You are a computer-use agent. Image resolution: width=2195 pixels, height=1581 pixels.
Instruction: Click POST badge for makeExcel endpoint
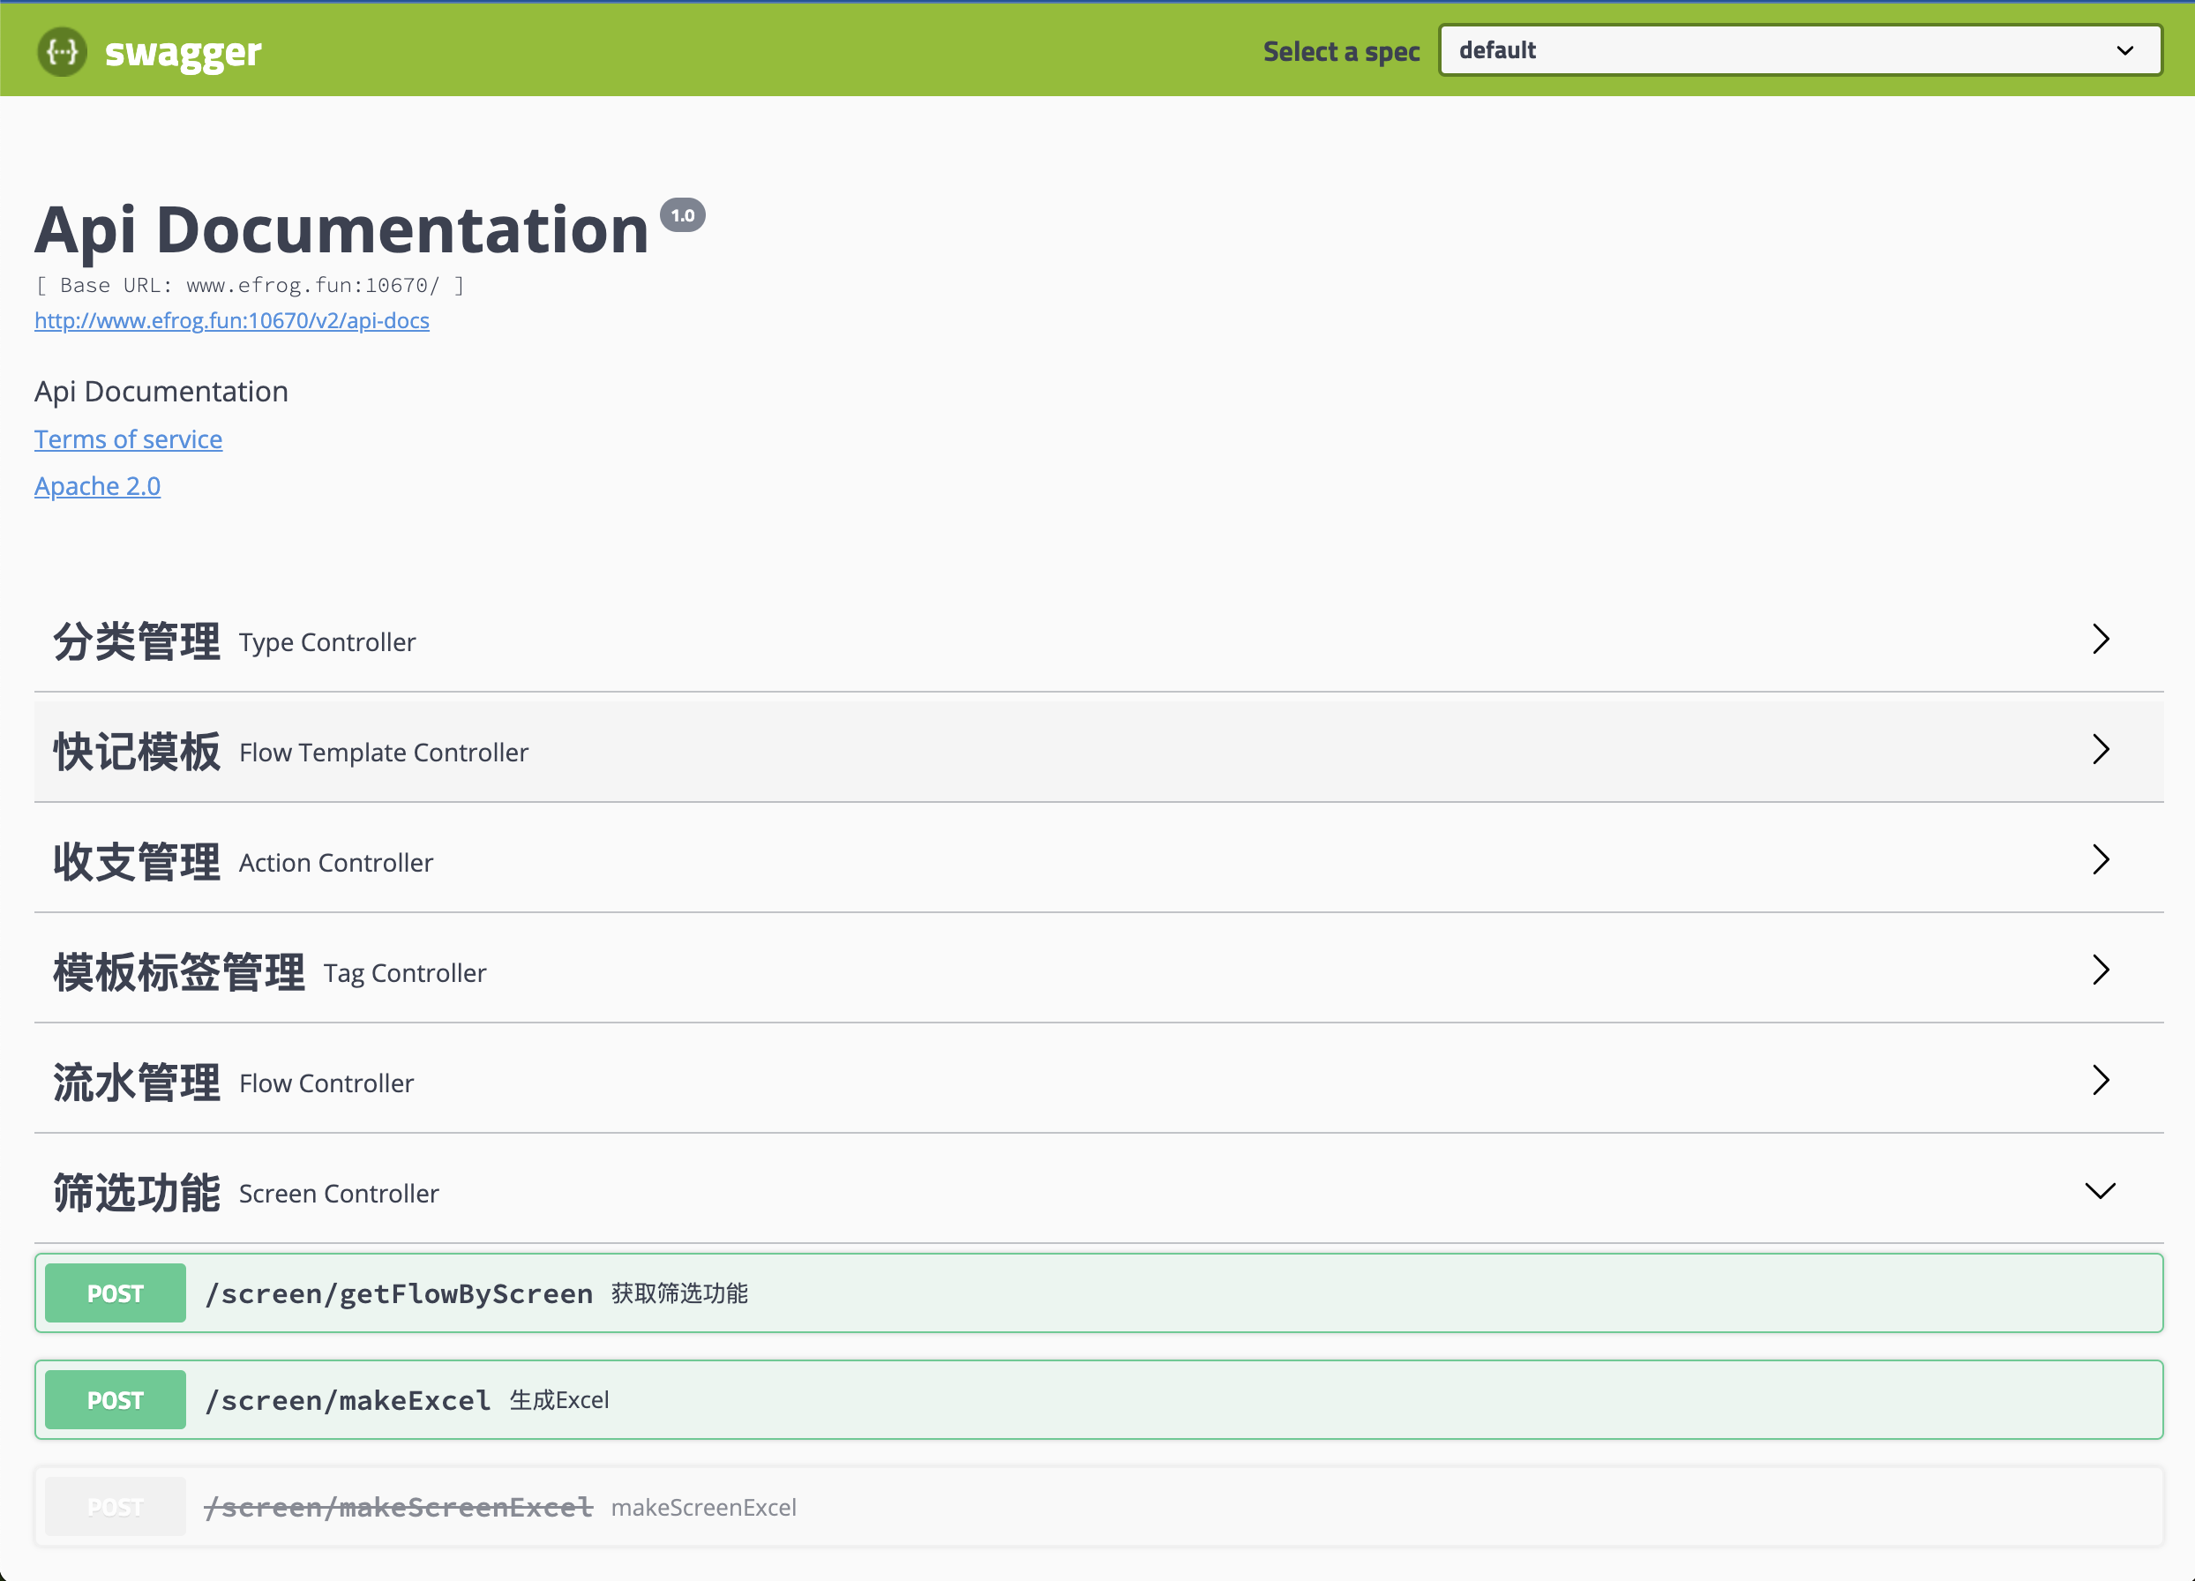click(116, 1400)
